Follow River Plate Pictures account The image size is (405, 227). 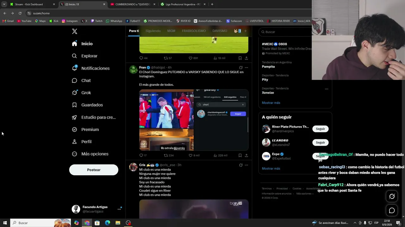[320, 129]
